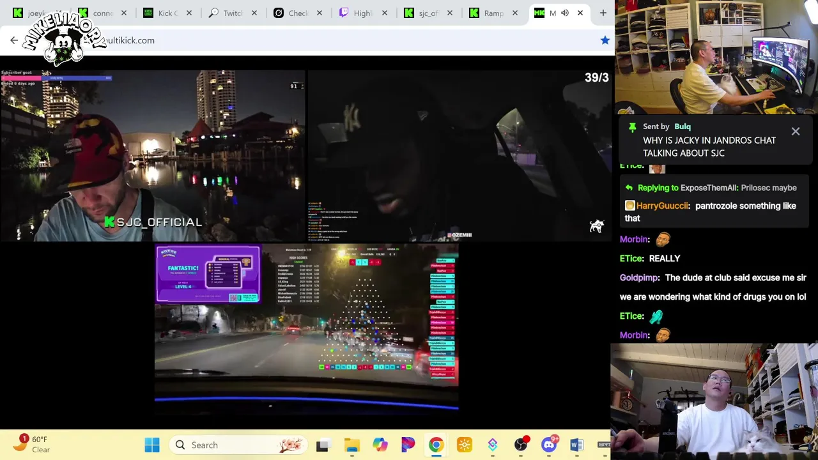Close the Twitch search tab
The height and width of the screenshot is (460, 818).
pos(254,13)
